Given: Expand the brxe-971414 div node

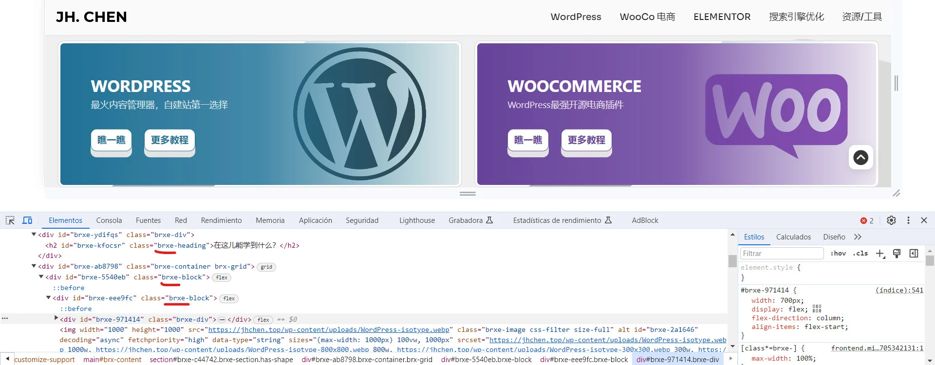Looking at the screenshot, I should tap(56, 319).
